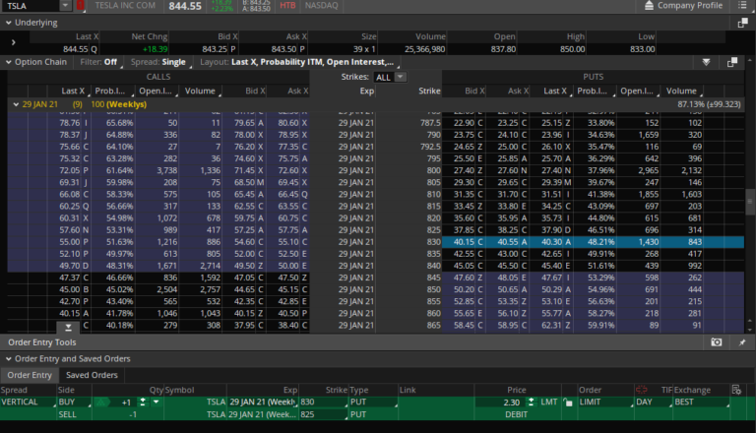Click the option chain vertical scrollbar
The image size is (756, 433).
coord(749,203)
